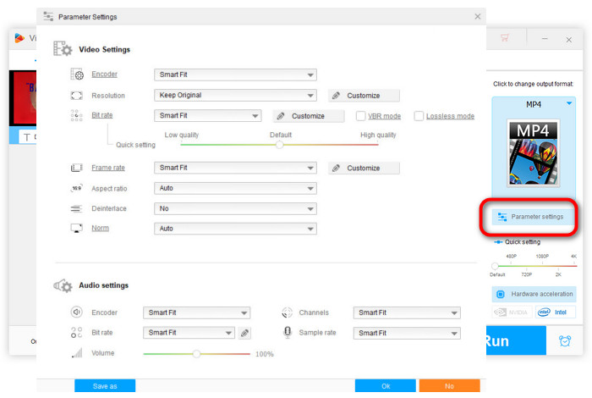This screenshot has width=592, height=398.
Task: Expand the Resolution Keep Original dropdown
Action: click(235, 95)
